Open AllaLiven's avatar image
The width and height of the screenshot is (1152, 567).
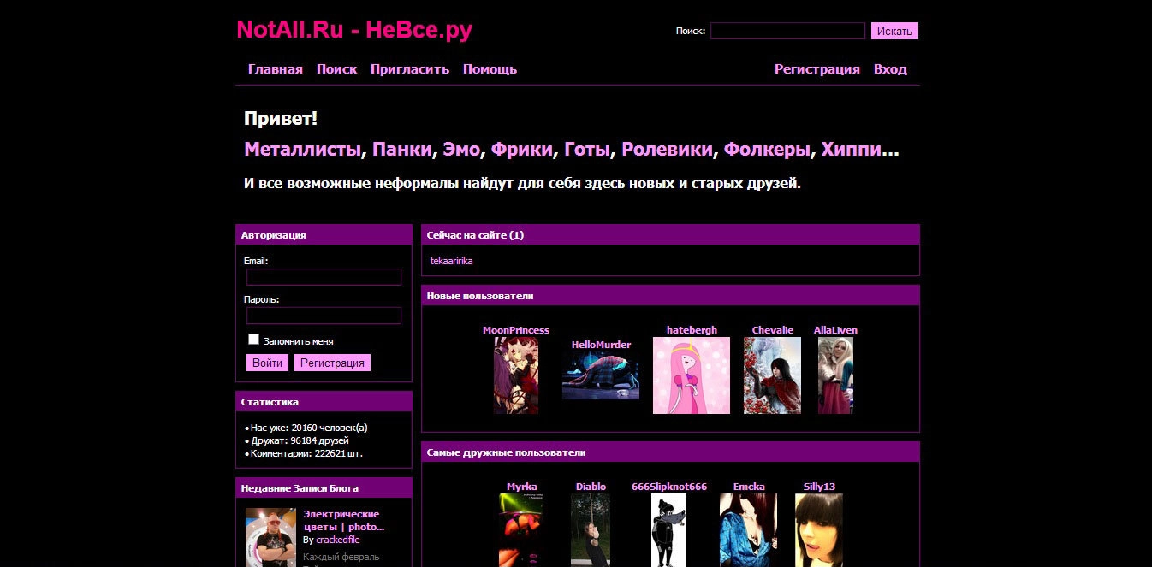835,375
